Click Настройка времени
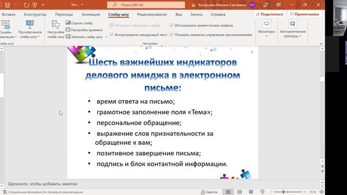The image size is (347, 195). pyautogui.click(x=84, y=30)
